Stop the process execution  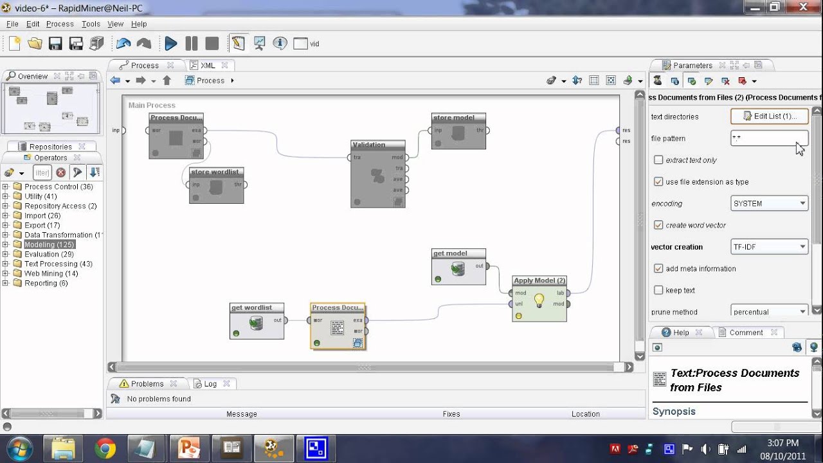[x=212, y=44]
